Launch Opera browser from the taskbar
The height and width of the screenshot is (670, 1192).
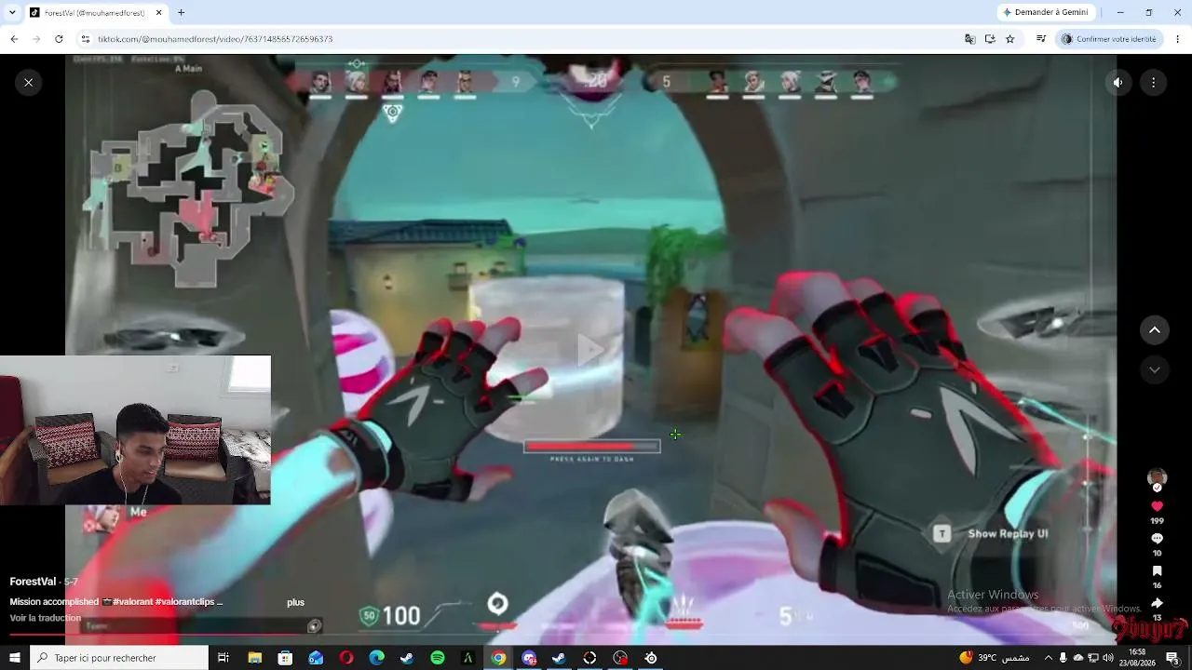346,658
